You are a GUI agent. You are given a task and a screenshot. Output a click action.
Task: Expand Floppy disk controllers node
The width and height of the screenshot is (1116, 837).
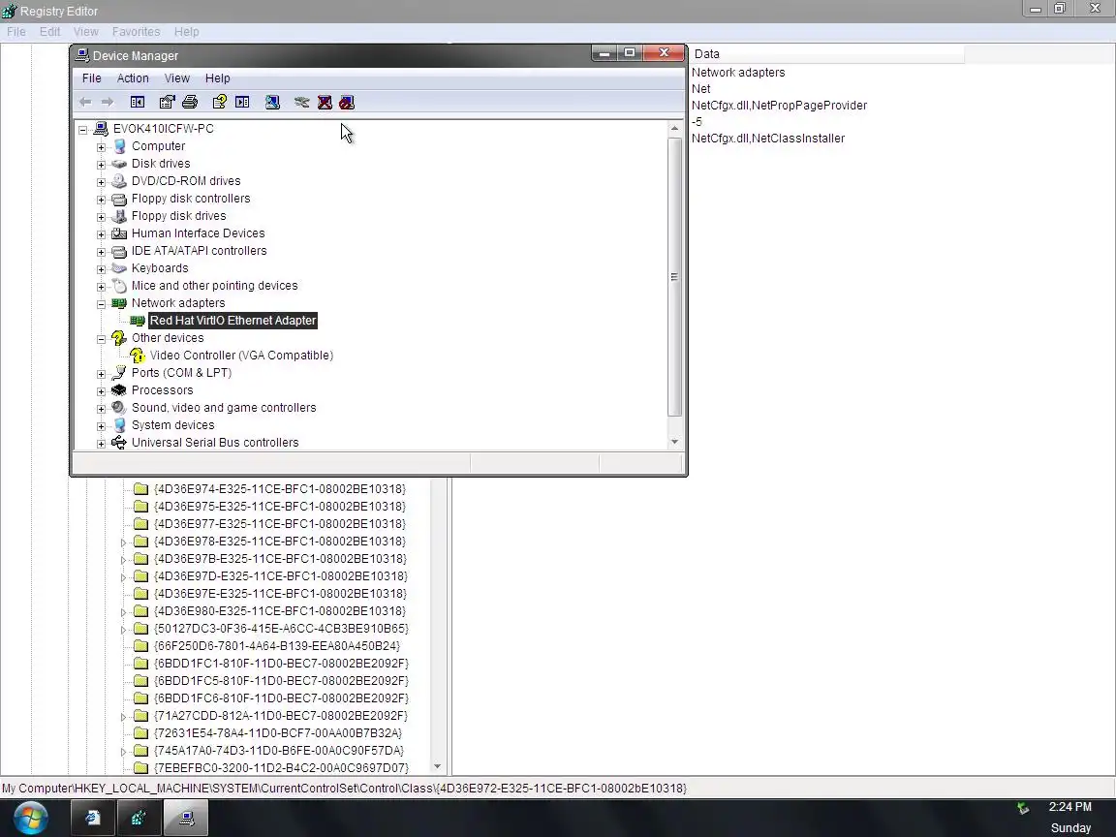(101, 200)
